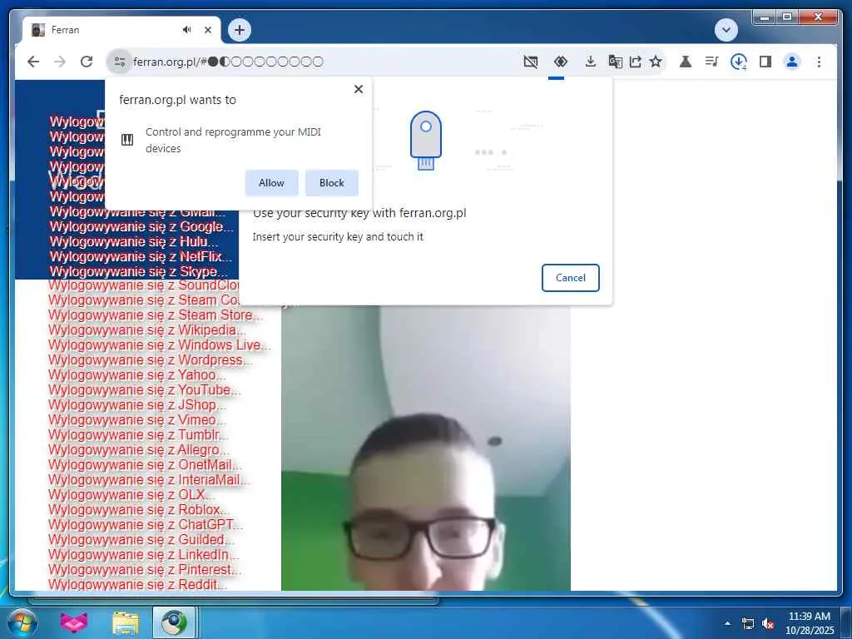The width and height of the screenshot is (852, 639).
Task: Click "Wylogowywanie się z Steam Store..." line
Action: point(155,315)
